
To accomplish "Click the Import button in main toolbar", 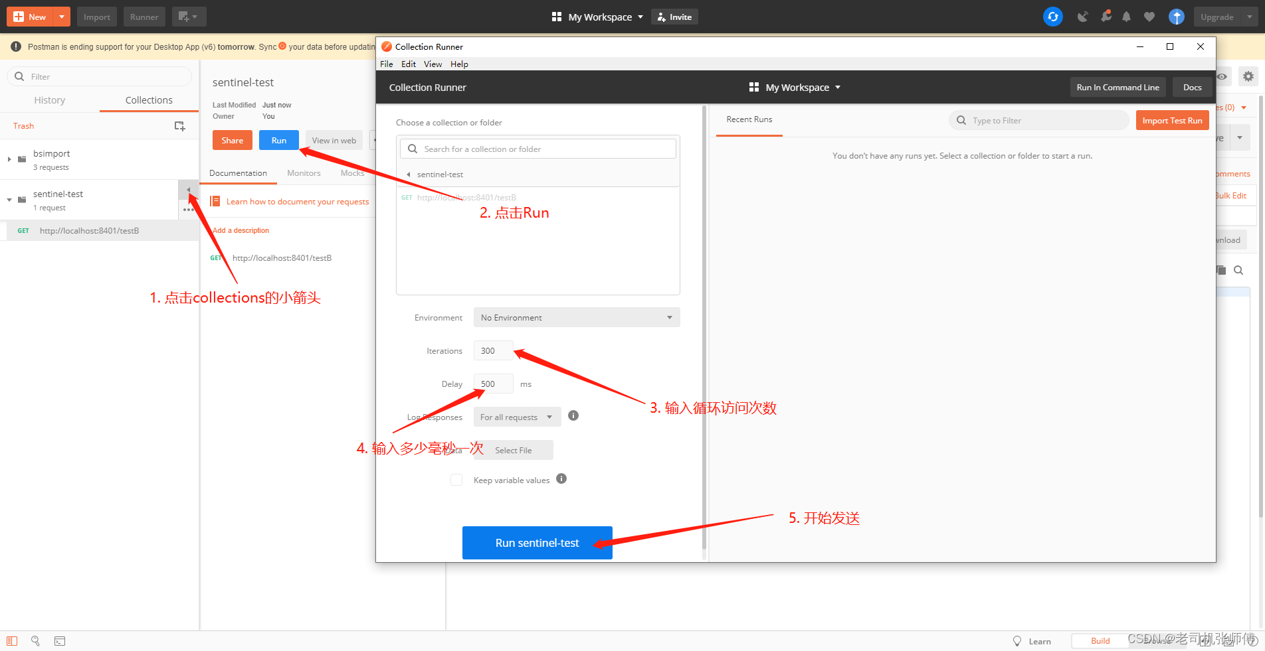I will pos(97,17).
